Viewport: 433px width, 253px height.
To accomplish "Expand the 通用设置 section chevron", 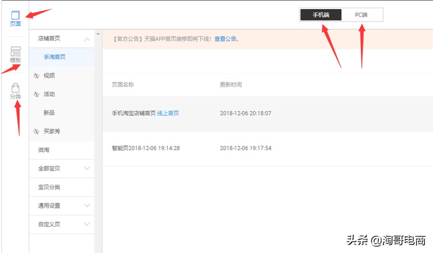I will point(87,206).
